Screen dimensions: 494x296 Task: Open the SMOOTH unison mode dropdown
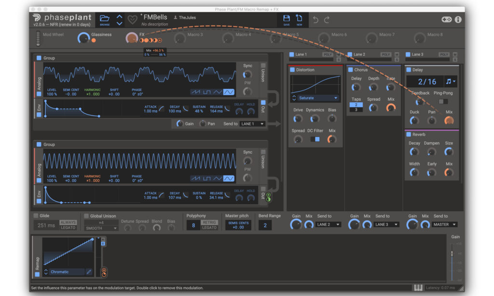(x=101, y=228)
